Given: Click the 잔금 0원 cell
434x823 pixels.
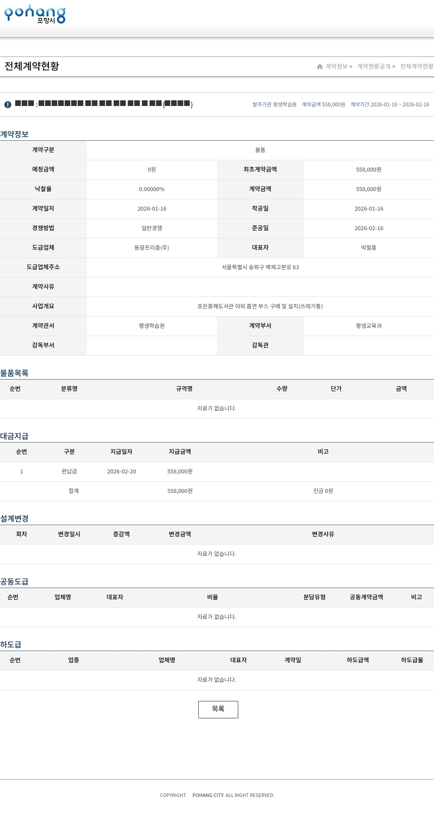Looking at the screenshot, I should 323,491.
